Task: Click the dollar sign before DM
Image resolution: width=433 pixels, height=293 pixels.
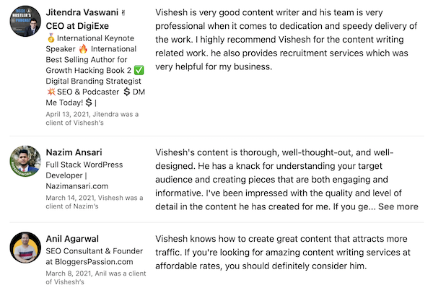Action: tap(127, 92)
